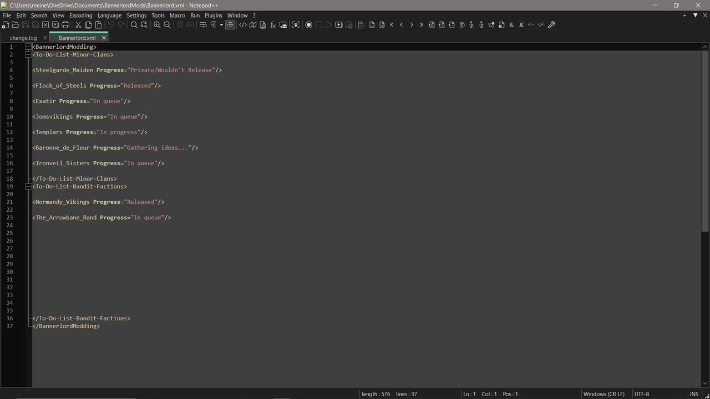Viewport: 710px width, 399px height.
Task: Toggle the indent guide toolbar button
Action: click(230, 25)
